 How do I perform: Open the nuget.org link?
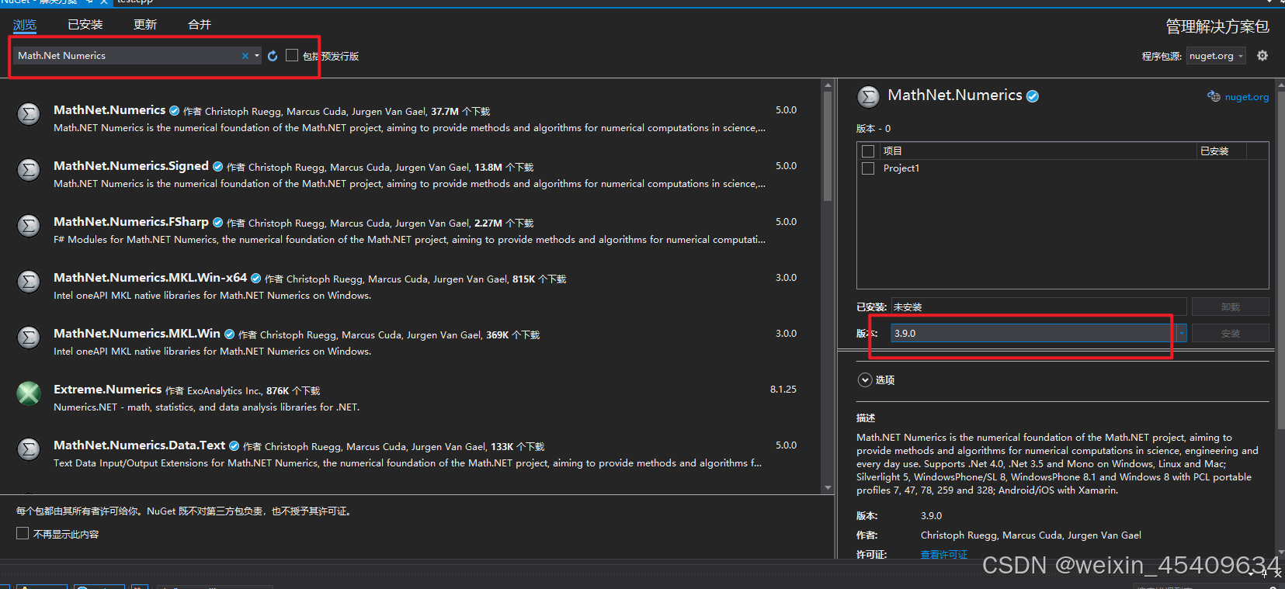(1247, 97)
